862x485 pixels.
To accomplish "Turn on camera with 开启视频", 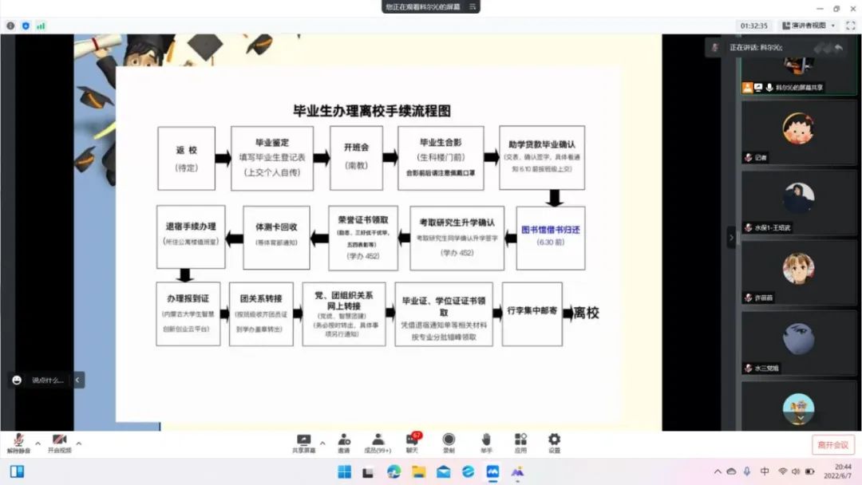I will pyautogui.click(x=59, y=443).
